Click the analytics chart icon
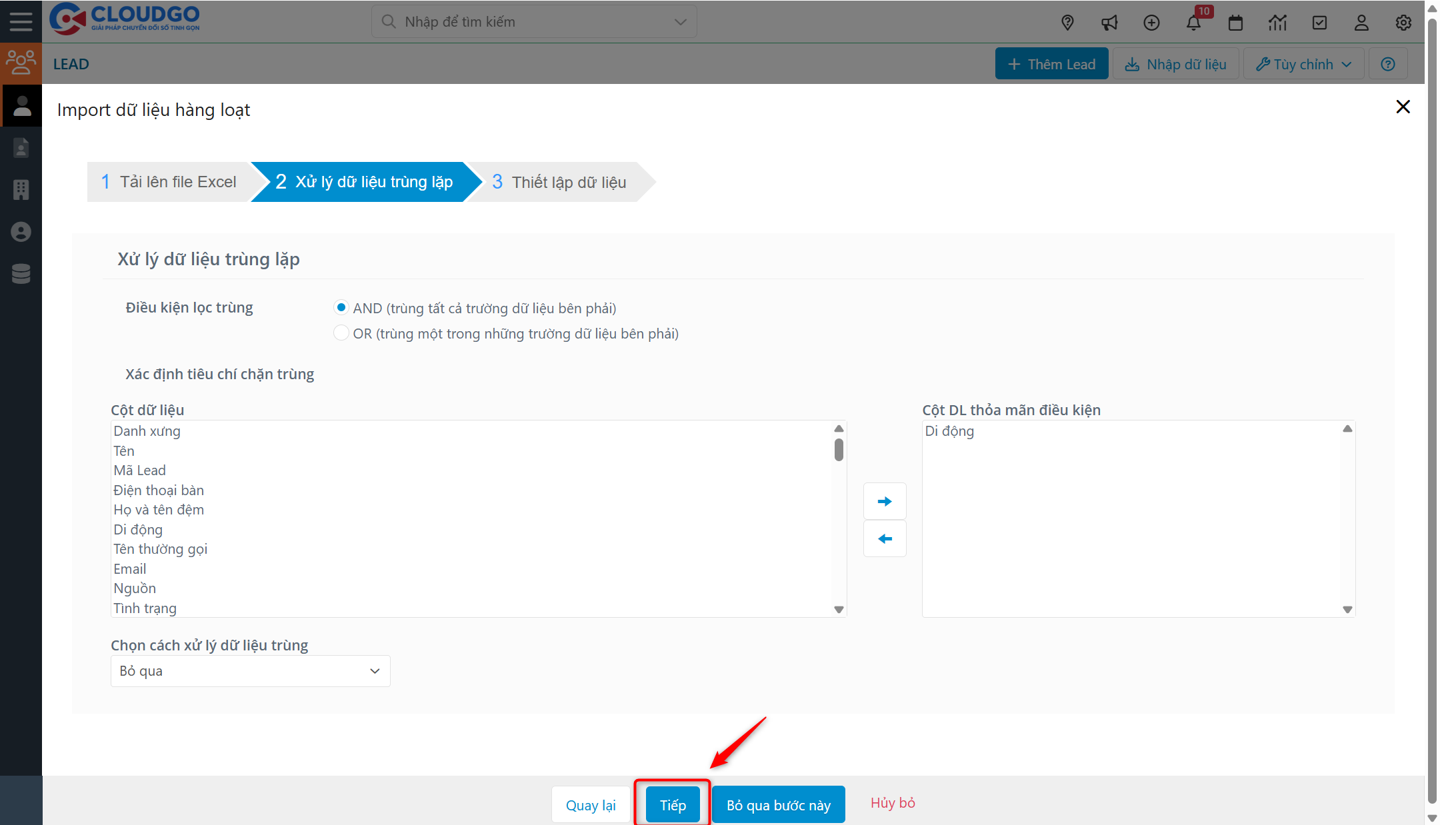This screenshot has height=825, width=1440. [x=1277, y=22]
